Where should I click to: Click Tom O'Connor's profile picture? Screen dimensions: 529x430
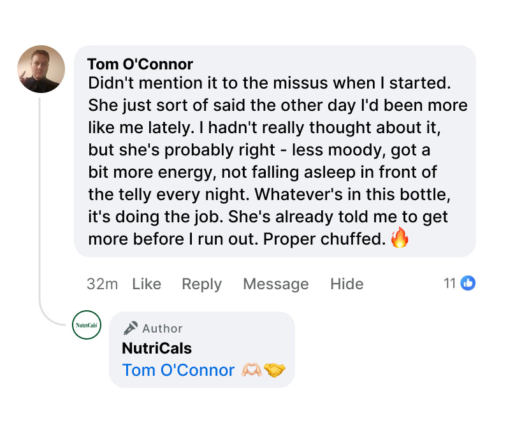click(41, 69)
